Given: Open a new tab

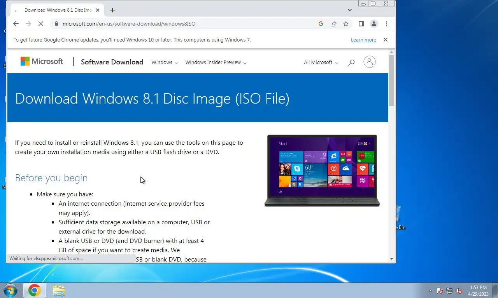Looking at the screenshot, I should coord(112,10).
